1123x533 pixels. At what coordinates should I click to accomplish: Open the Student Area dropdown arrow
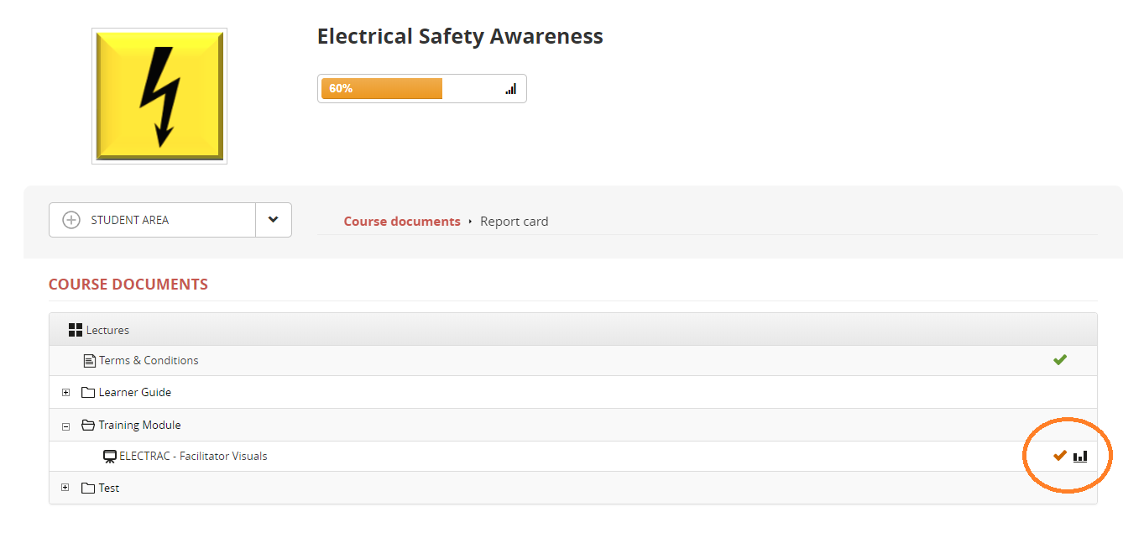point(273,220)
